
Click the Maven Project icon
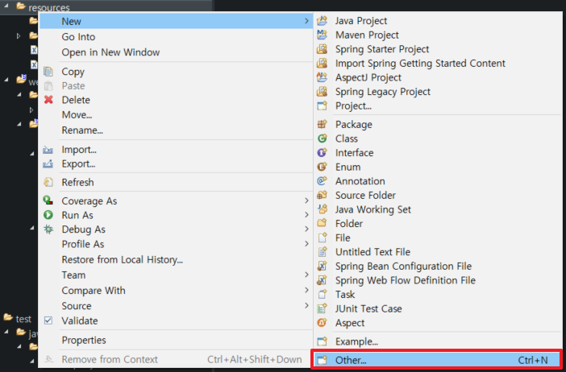(x=322, y=35)
